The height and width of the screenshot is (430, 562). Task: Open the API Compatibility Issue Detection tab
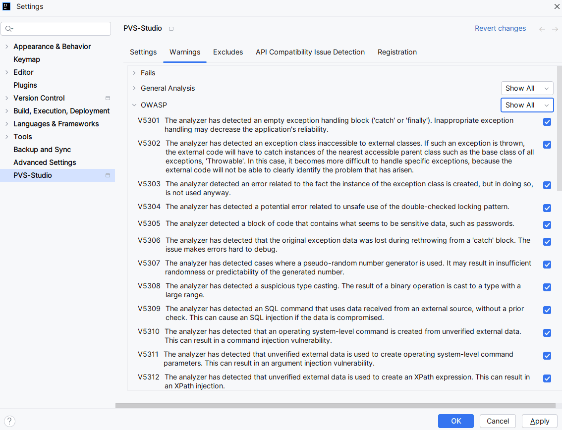pos(310,52)
